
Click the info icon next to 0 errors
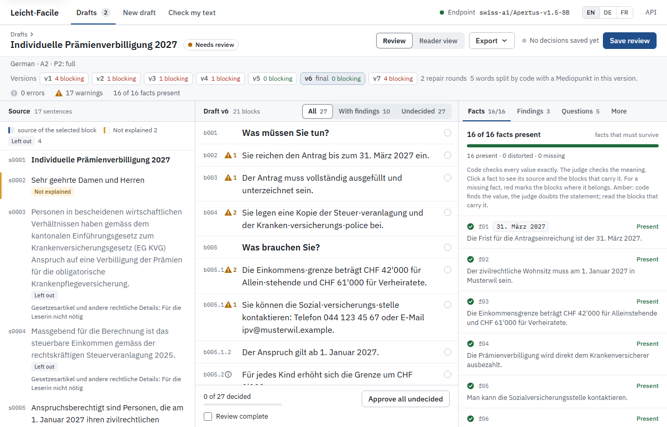click(x=14, y=93)
